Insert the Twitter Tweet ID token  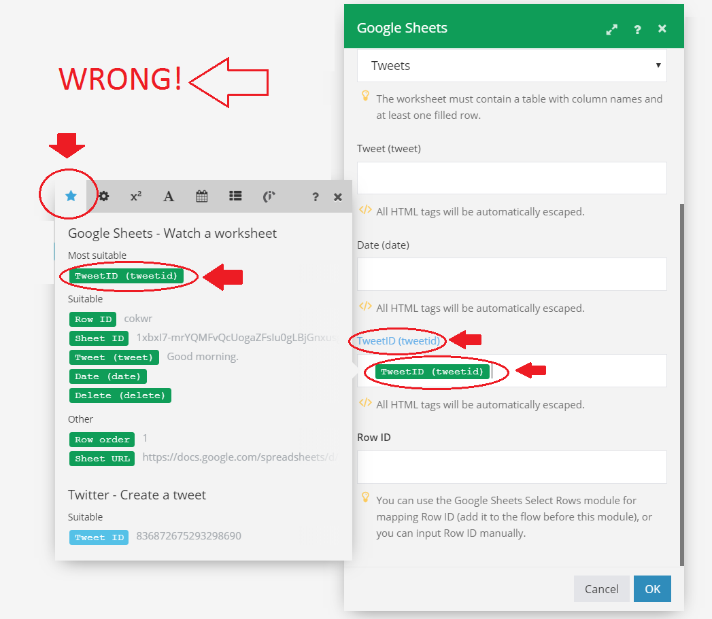(99, 537)
